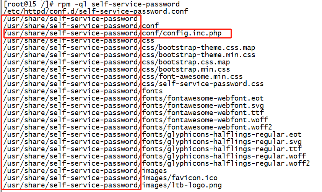
Task: Click the fonts/fontawesome-webfont.ttf line
Action: [133, 113]
